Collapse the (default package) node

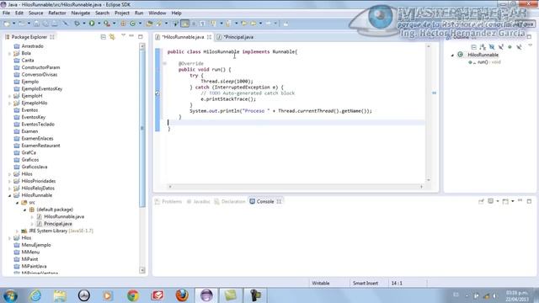(24, 210)
